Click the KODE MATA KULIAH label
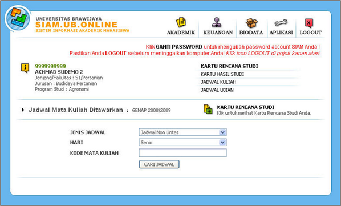 [x=94, y=153]
